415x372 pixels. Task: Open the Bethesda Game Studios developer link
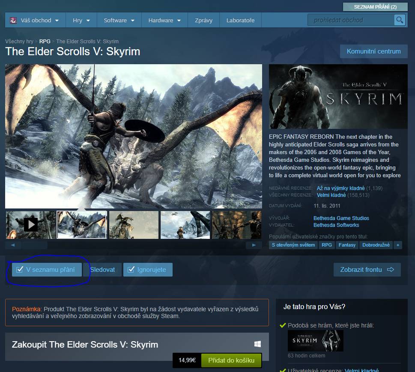coord(341,218)
